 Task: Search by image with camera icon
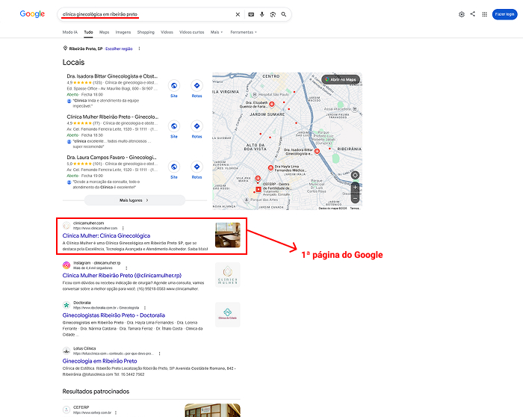coord(273,14)
